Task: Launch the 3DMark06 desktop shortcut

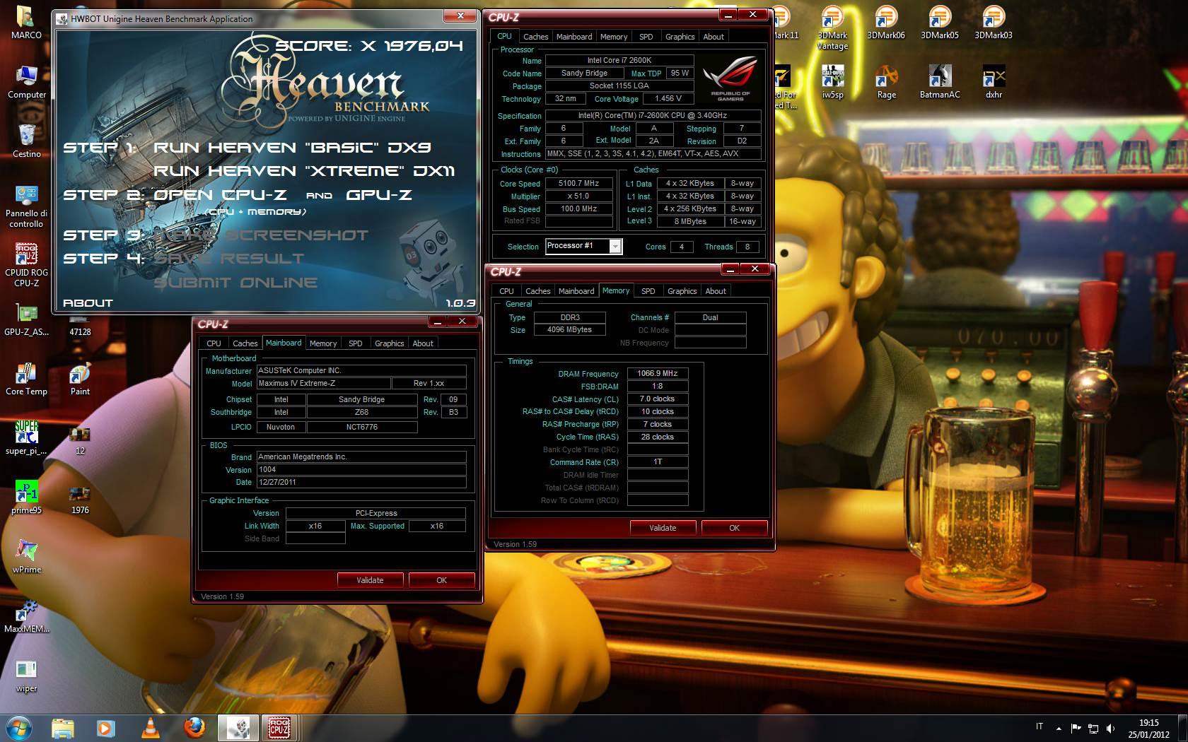Action: (x=886, y=22)
